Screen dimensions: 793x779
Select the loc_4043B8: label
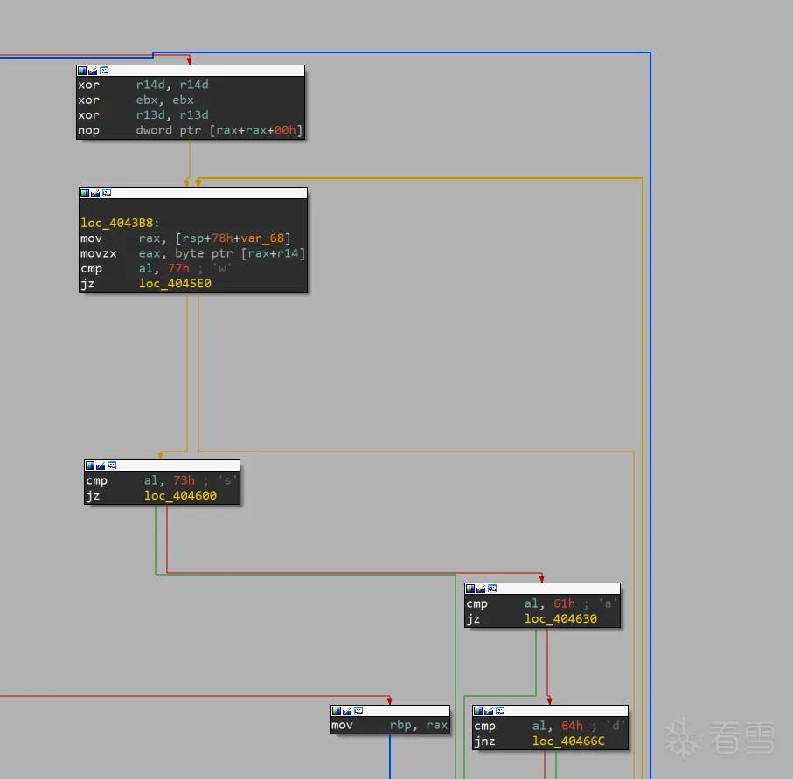click(120, 223)
